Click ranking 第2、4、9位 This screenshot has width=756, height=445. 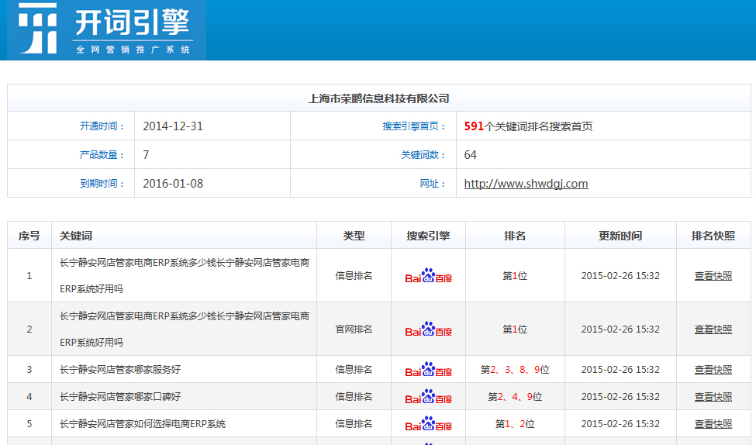click(x=514, y=397)
